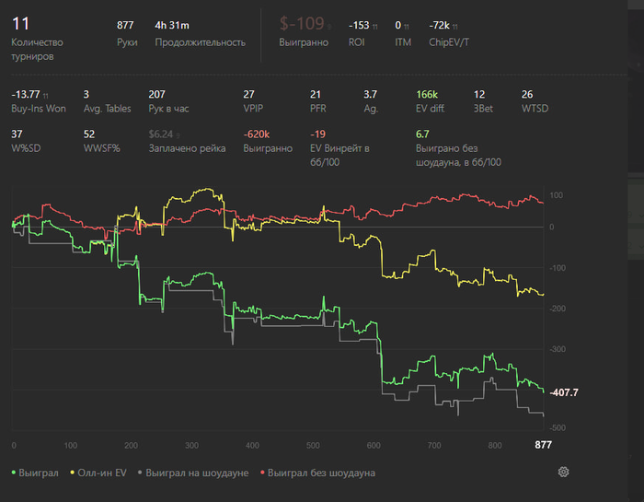
Task: Click the Продолжительность value 4h 31m
Action: pyautogui.click(x=173, y=26)
